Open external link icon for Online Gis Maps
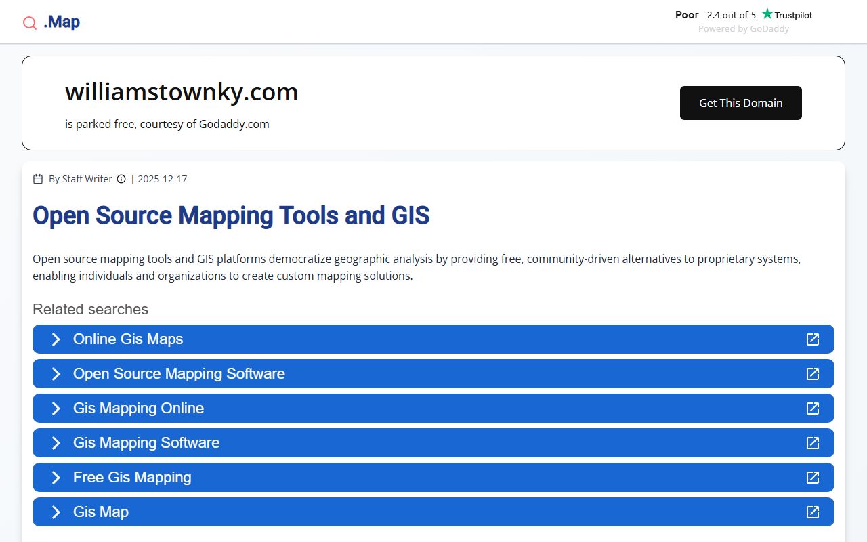This screenshot has width=867, height=542. coord(813,339)
